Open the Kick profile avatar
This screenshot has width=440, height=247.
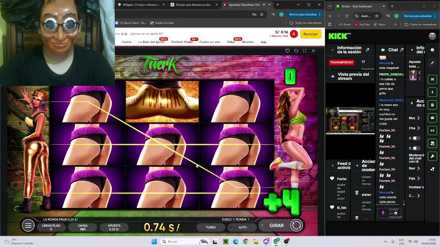(432, 36)
